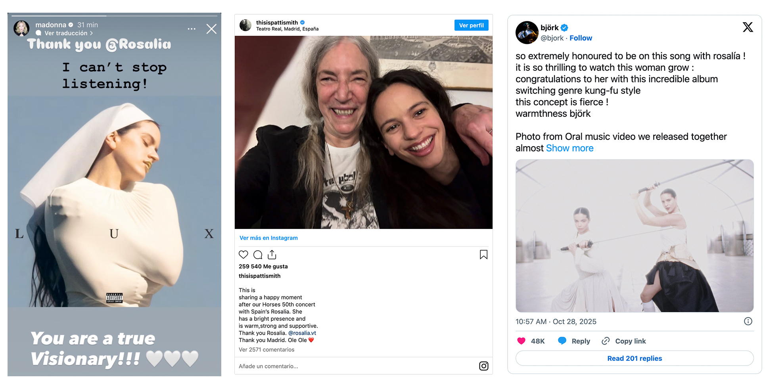Click the Instagram logo icon
The height and width of the screenshot is (385, 765).
click(483, 366)
